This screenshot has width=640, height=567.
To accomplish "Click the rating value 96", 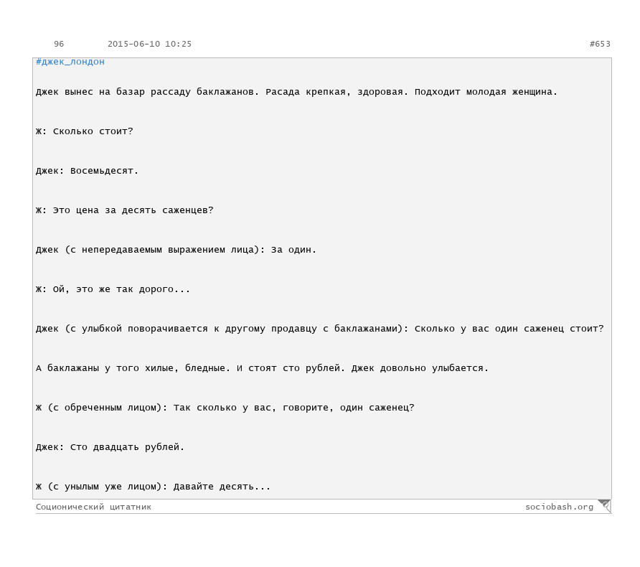I will point(59,44).
